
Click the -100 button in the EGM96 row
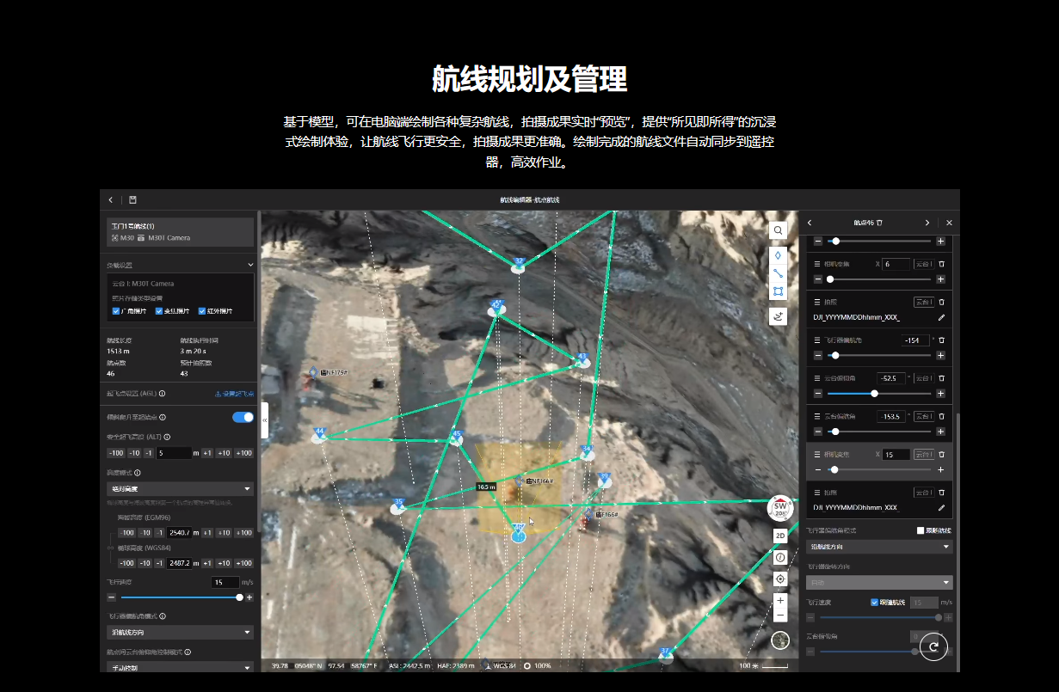pyautogui.click(x=127, y=533)
